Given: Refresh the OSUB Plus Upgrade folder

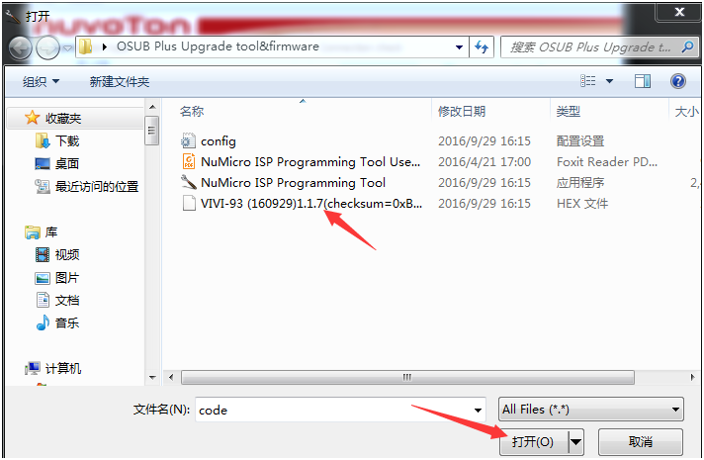Looking at the screenshot, I should click(482, 46).
